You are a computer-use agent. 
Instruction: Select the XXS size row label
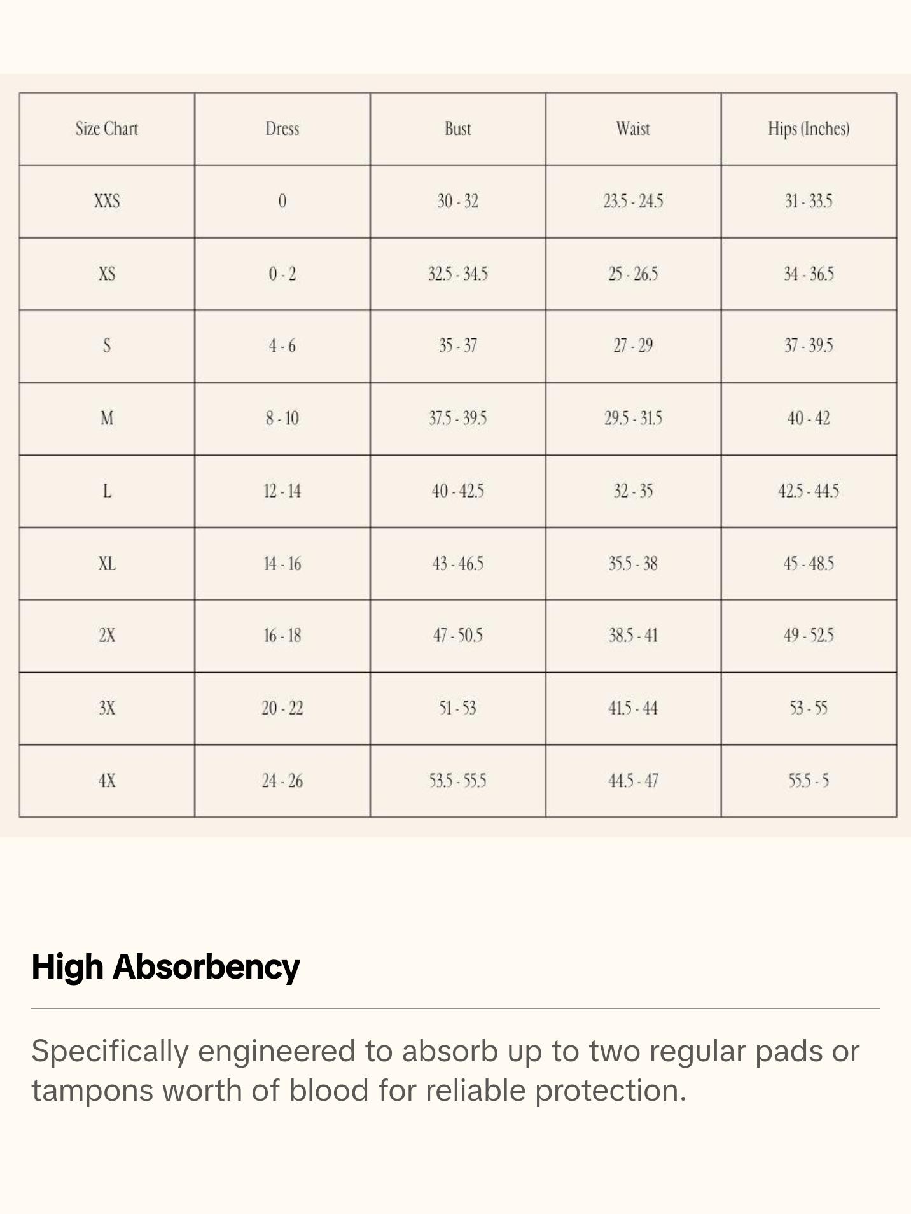tap(107, 202)
